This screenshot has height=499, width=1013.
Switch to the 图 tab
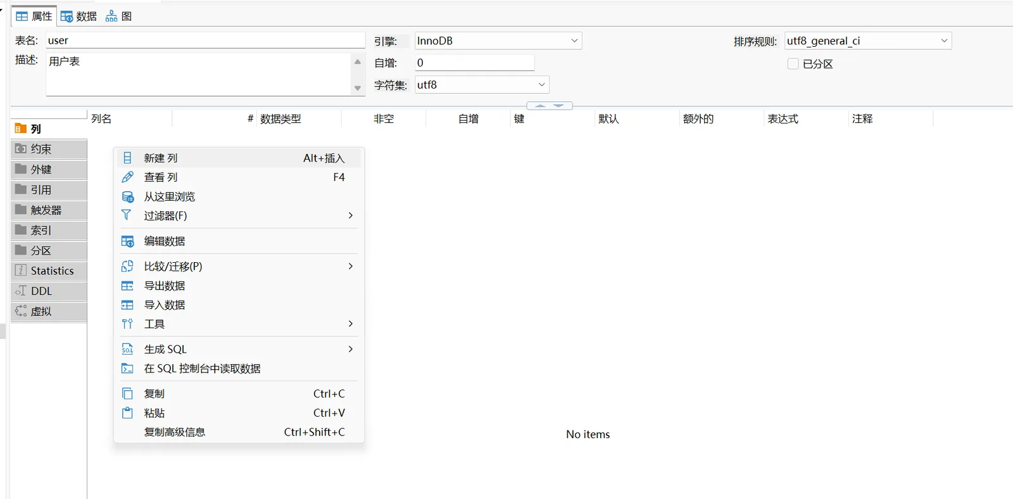tap(119, 16)
